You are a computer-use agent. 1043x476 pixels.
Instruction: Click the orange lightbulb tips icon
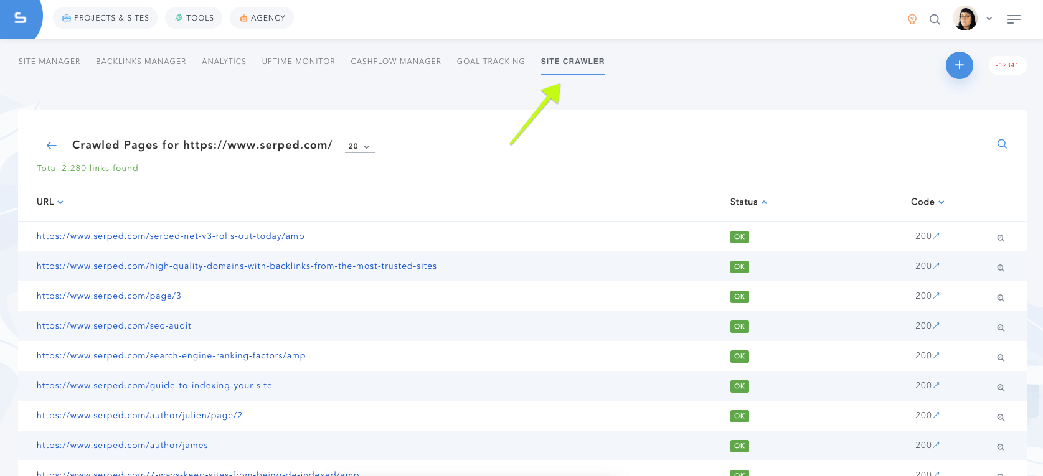click(912, 19)
